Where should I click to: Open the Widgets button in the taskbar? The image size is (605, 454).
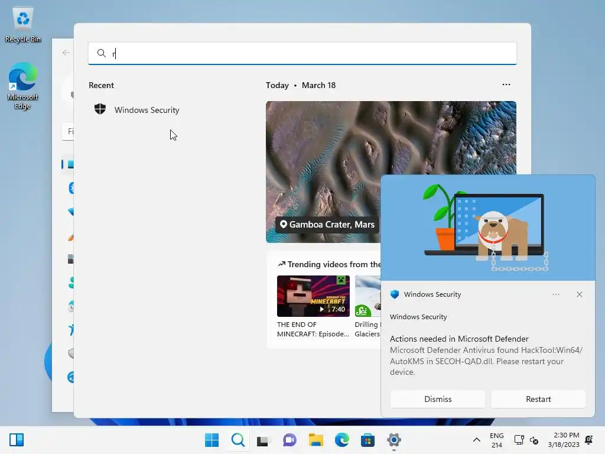pyautogui.click(x=17, y=440)
